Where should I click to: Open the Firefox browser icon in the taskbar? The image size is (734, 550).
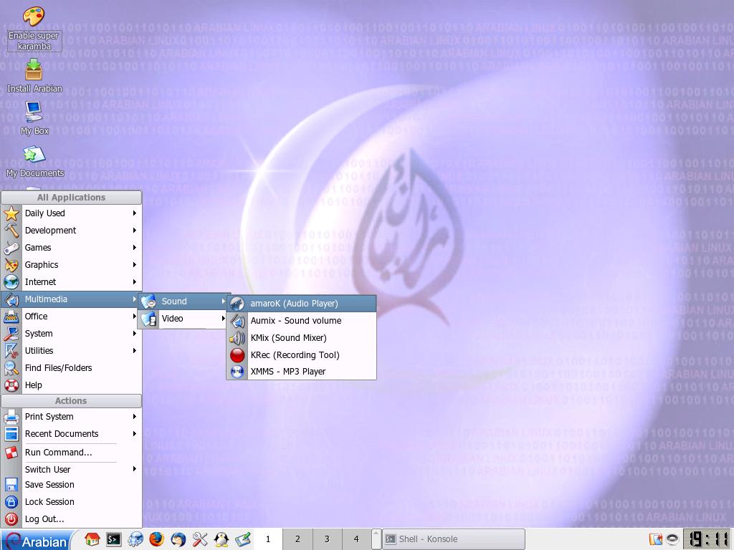(157, 539)
